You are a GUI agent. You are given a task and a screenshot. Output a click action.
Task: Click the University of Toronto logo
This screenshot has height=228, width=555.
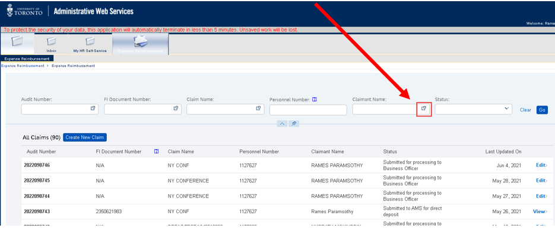click(x=24, y=11)
